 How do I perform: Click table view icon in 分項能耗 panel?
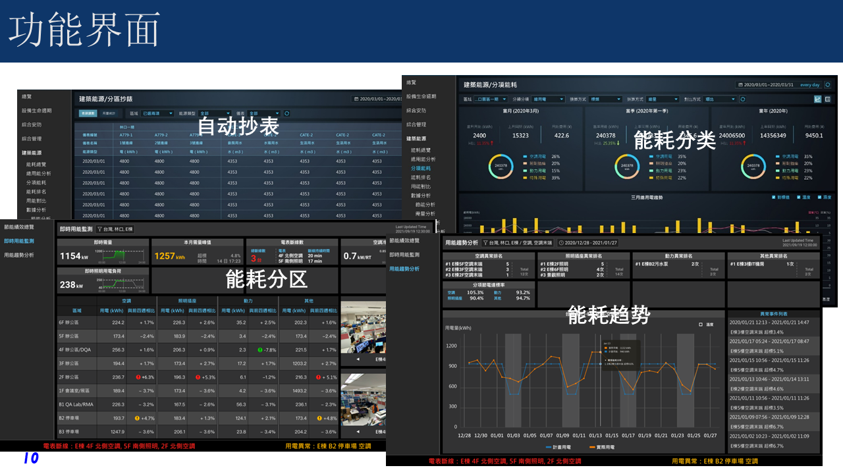(827, 99)
